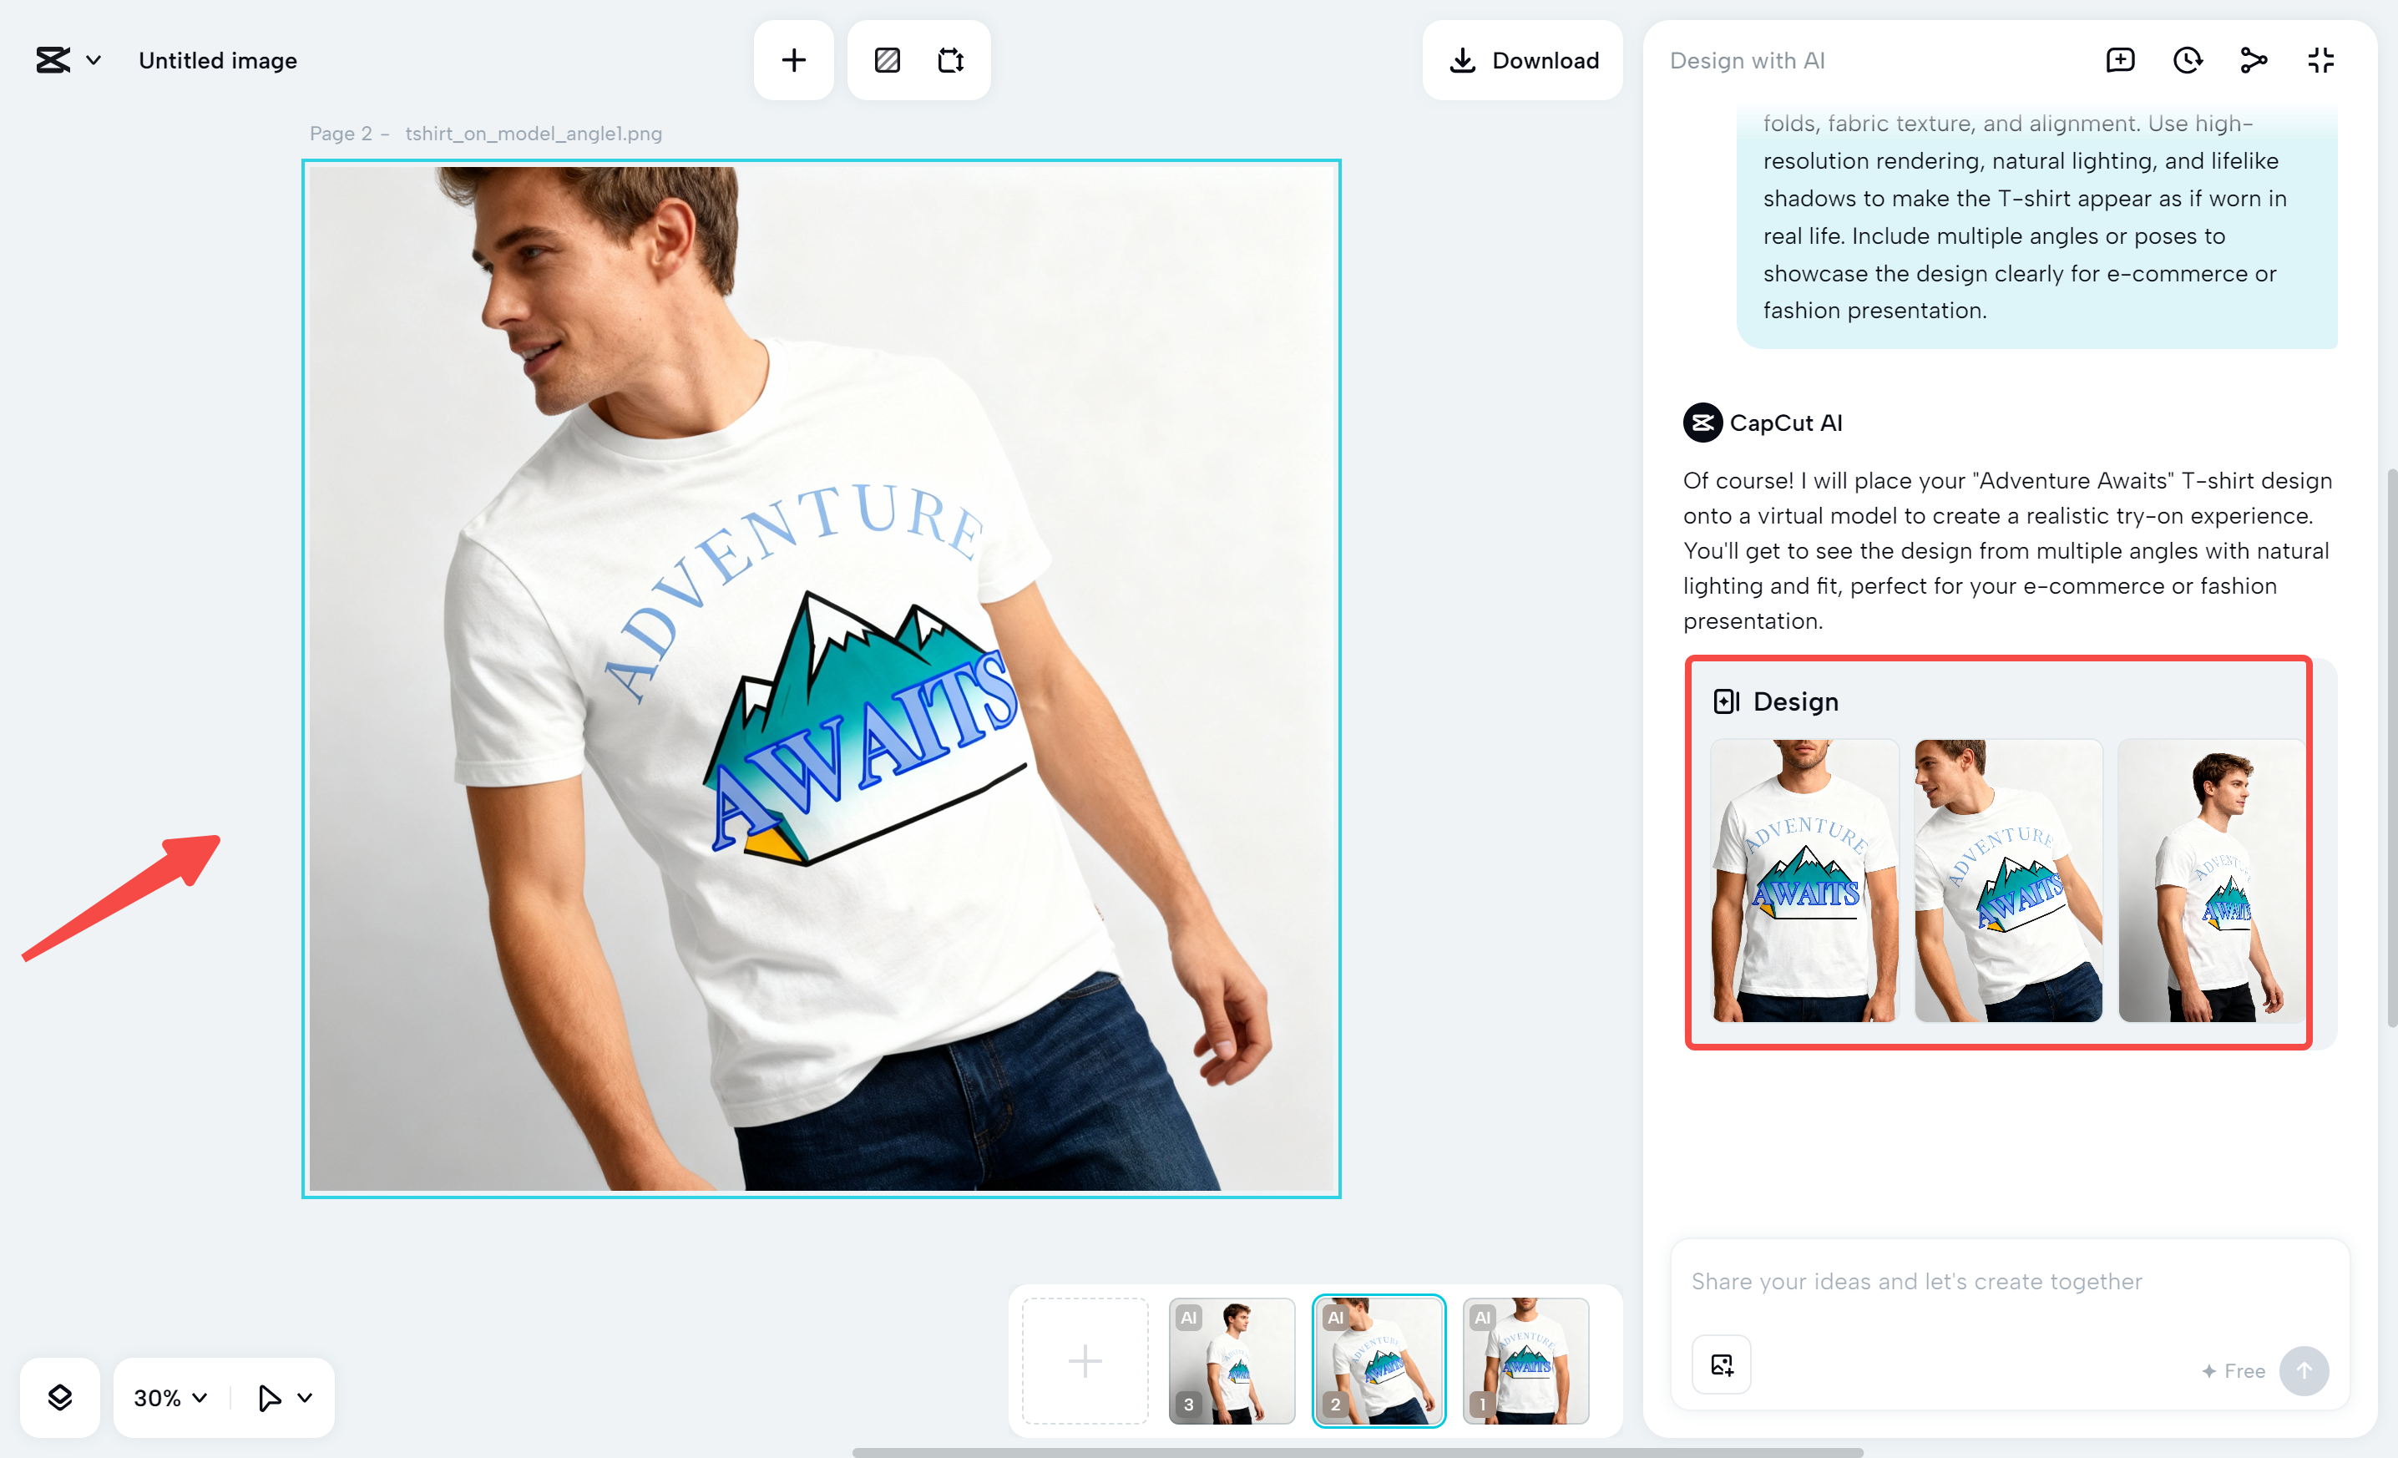Open the zoom level dropdown

pyautogui.click(x=169, y=1398)
